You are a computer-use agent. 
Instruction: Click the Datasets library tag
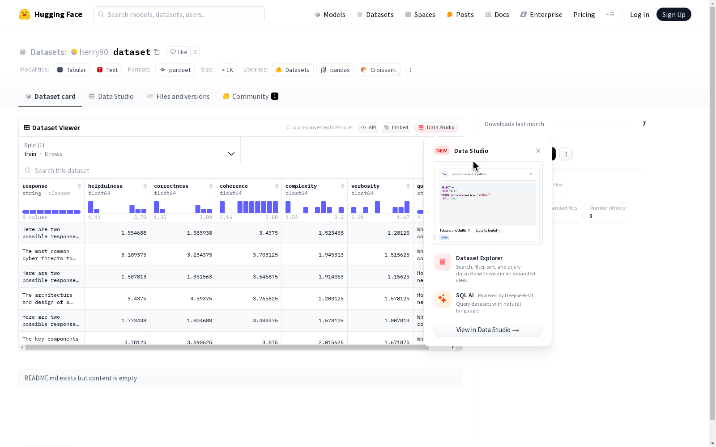(293, 70)
